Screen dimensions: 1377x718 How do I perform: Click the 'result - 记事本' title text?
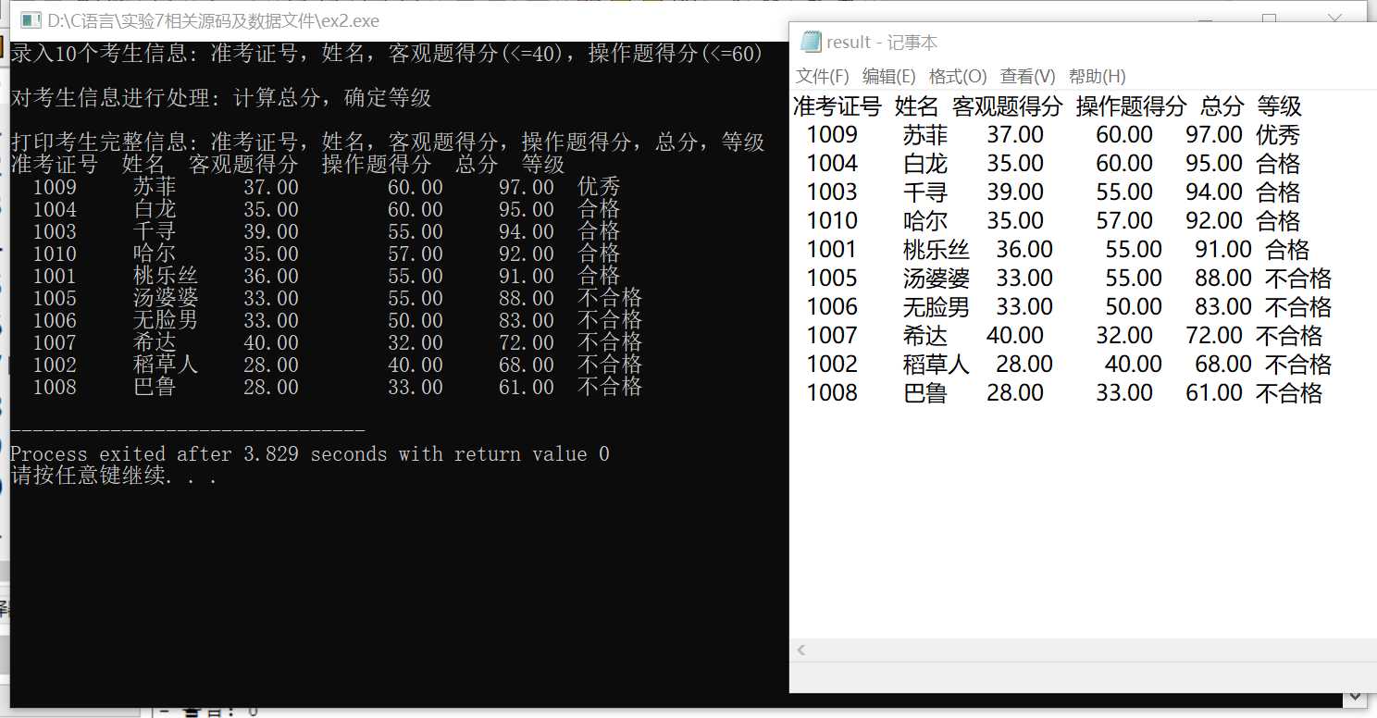click(882, 42)
